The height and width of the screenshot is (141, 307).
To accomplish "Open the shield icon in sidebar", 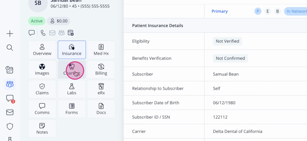I will point(10,126).
